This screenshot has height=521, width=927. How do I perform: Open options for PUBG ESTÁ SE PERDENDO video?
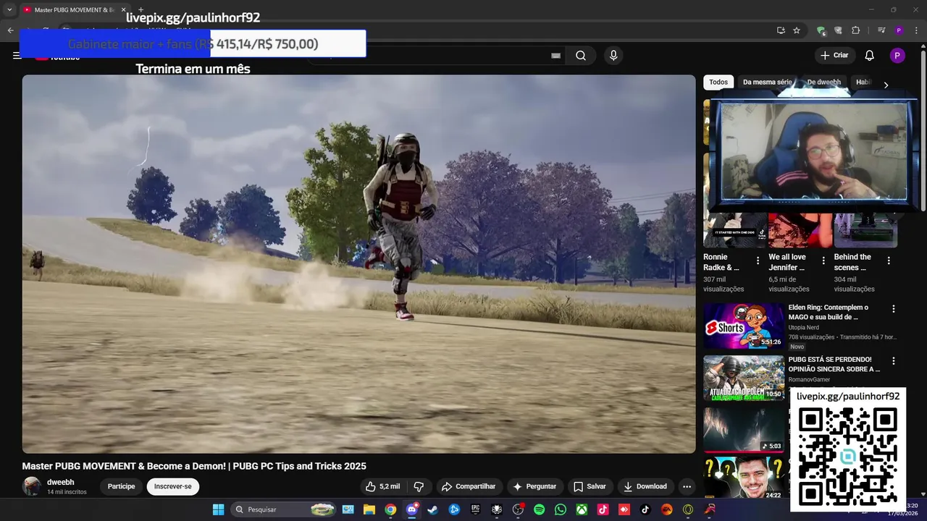(893, 360)
